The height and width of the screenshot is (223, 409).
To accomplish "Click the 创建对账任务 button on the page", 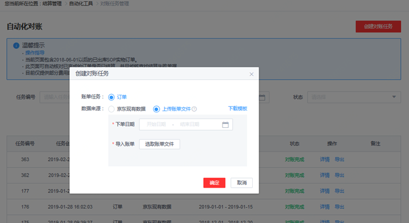I will pos(378,27).
